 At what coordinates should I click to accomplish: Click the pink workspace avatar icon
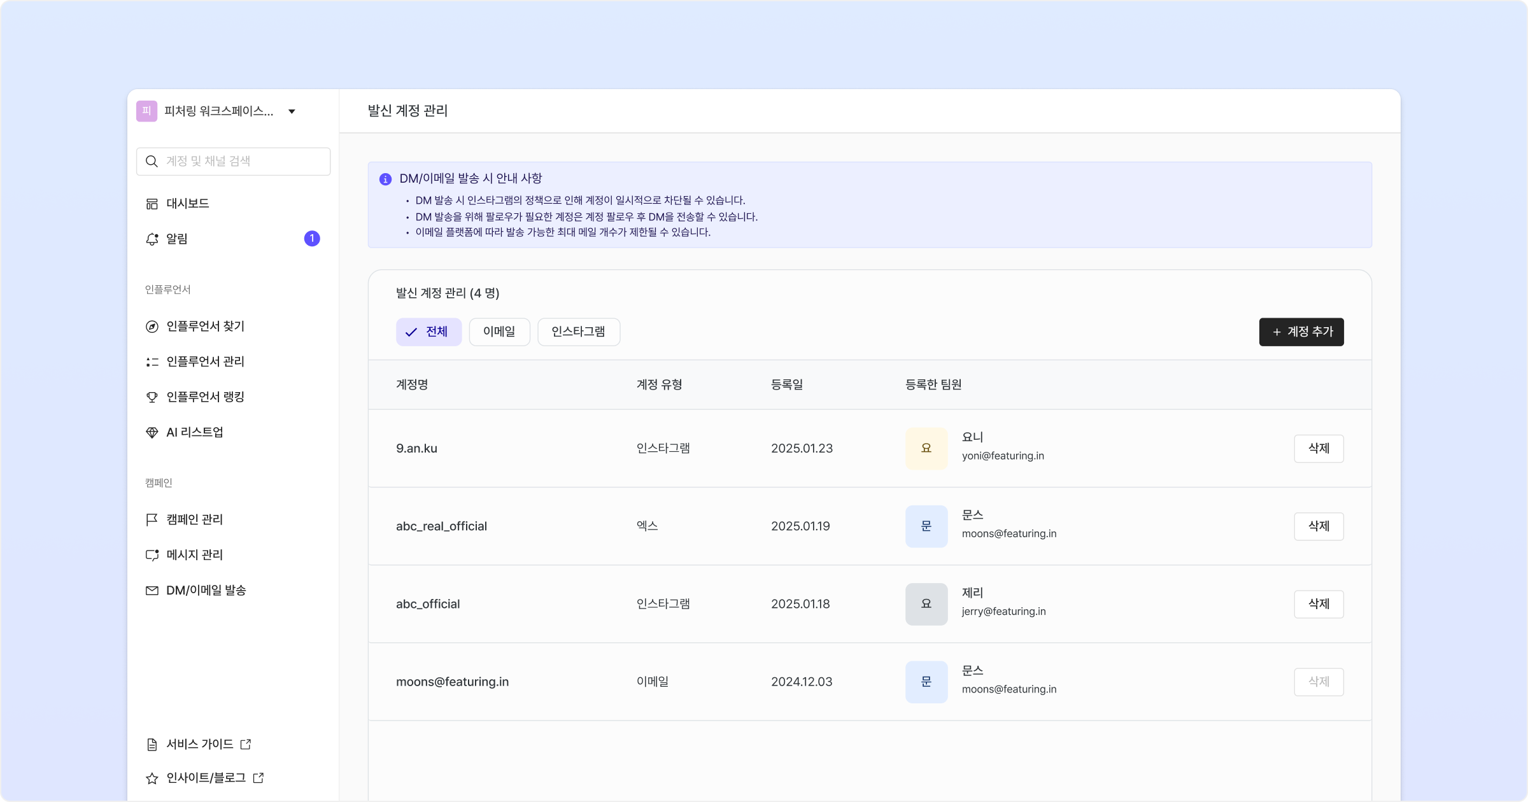pos(146,111)
